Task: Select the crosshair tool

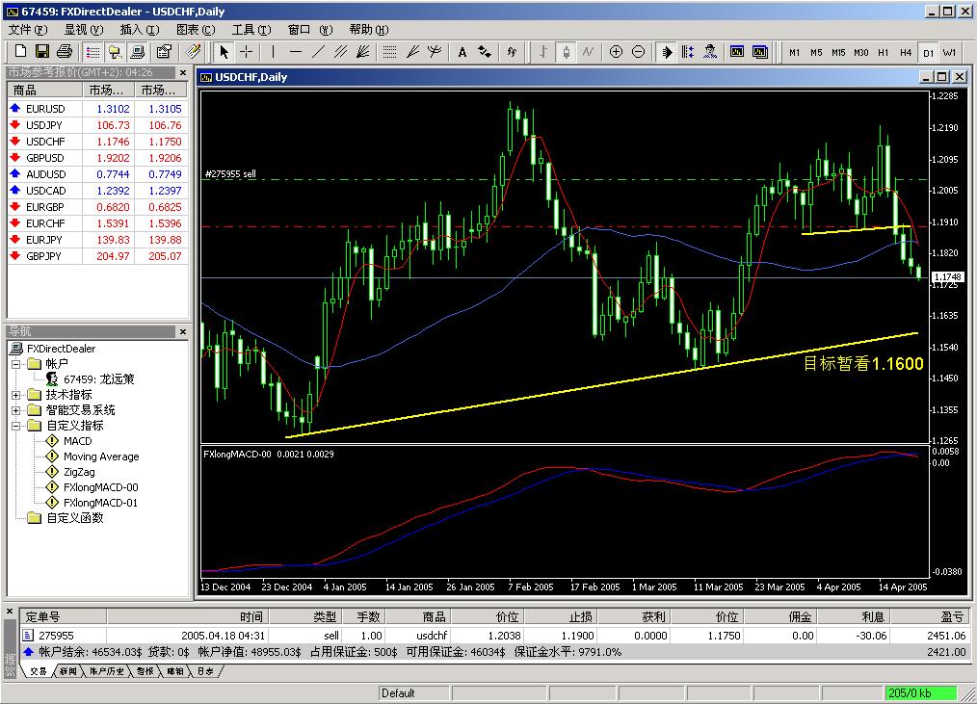Action: point(247,52)
